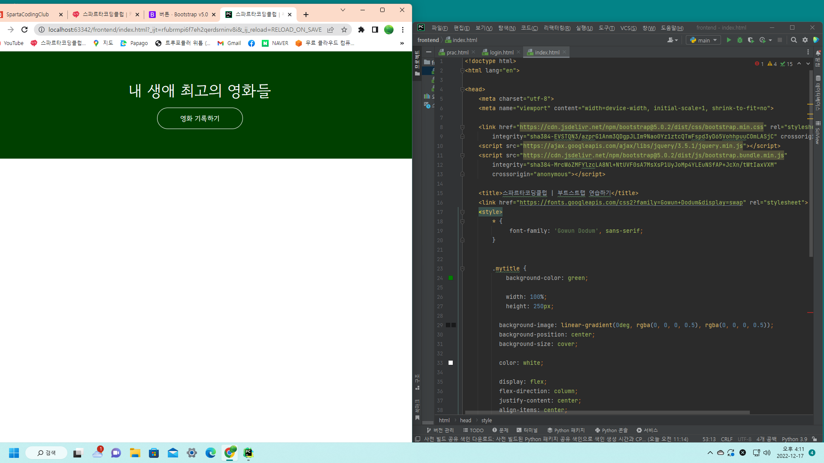Collapse the .mytitle rule fold on line 23
The height and width of the screenshot is (463, 824).
462,269
